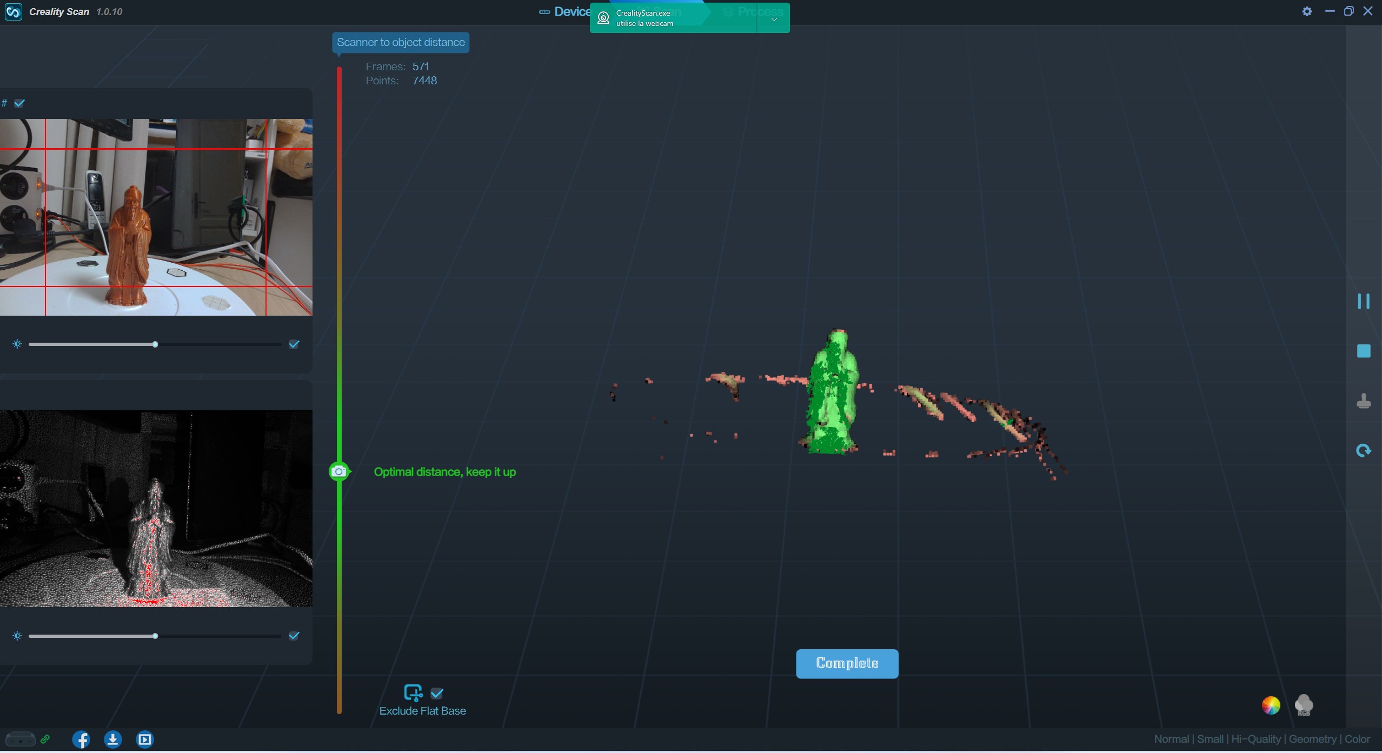
Task: Click the restart scan circular arrow
Action: click(1363, 450)
